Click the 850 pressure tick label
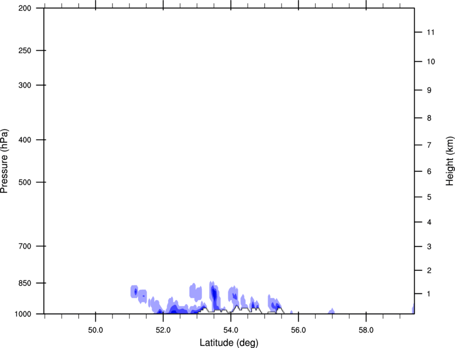 (25, 283)
